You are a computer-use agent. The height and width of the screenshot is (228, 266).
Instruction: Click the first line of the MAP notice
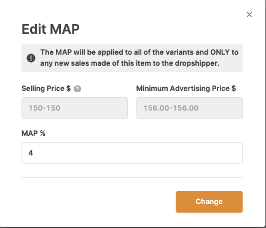click(x=139, y=52)
